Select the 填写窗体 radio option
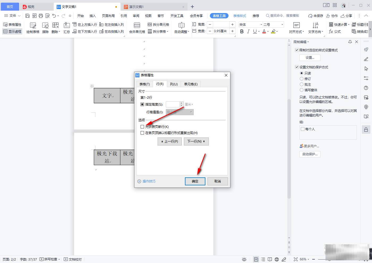372x263 pixels. coord(302,90)
